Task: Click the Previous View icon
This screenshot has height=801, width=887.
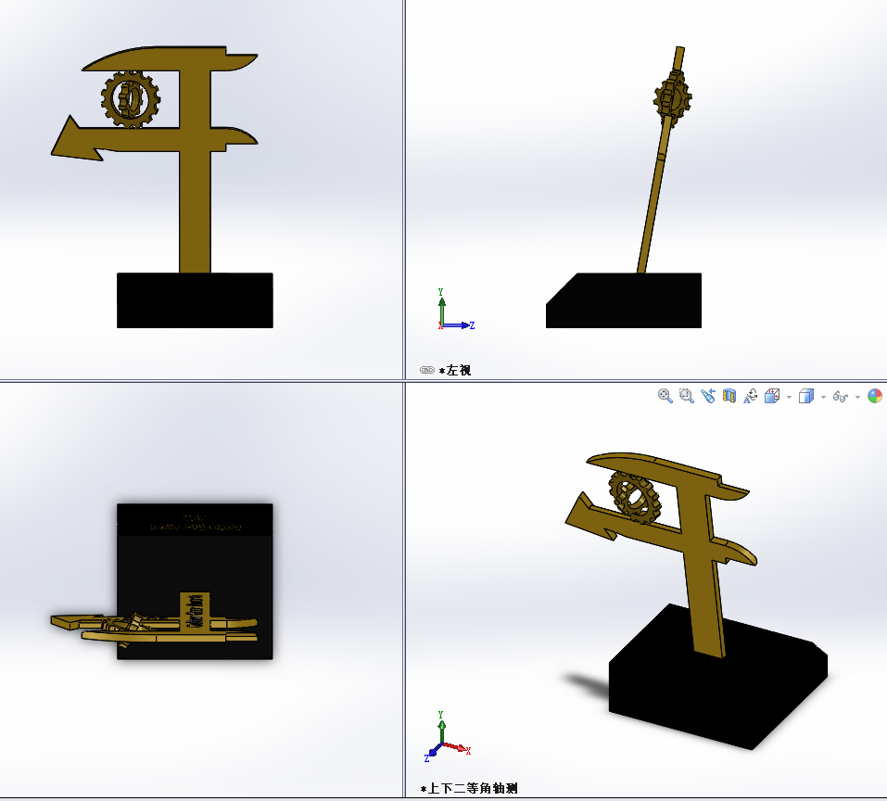Action: tap(708, 396)
